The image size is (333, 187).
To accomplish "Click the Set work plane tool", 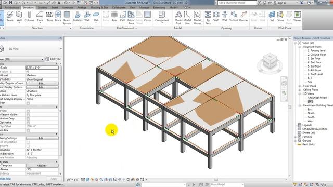I will pos(272,17).
